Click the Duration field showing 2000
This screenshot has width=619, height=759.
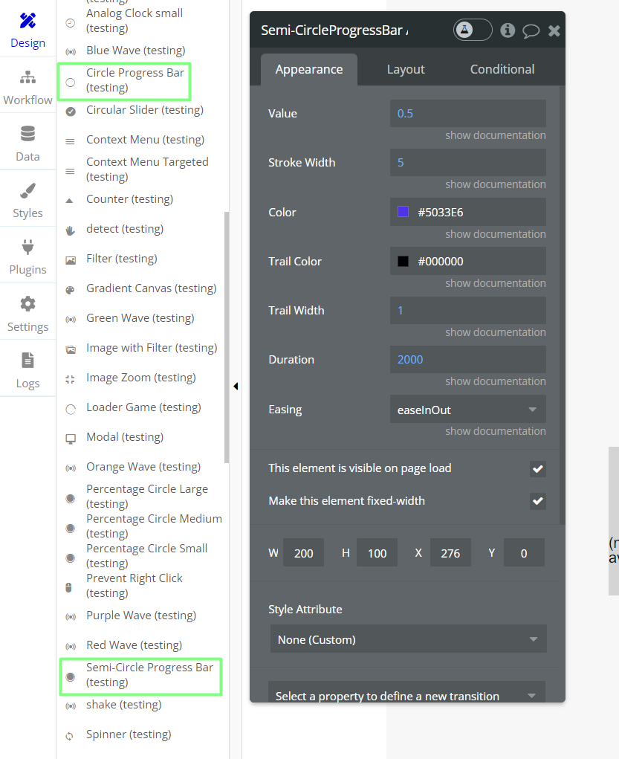coord(468,360)
